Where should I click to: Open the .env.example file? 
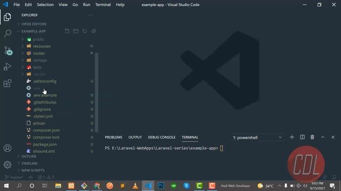(x=45, y=95)
